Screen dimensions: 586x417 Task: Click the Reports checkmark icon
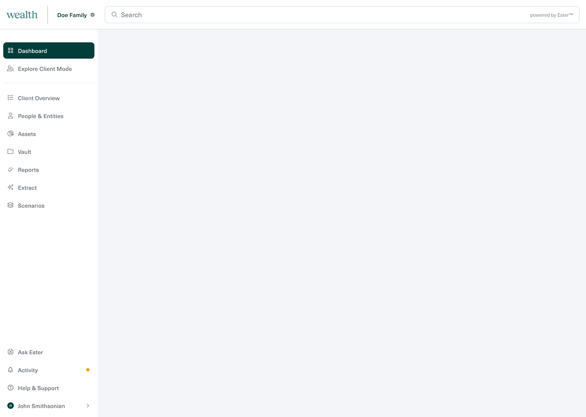click(11, 169)
